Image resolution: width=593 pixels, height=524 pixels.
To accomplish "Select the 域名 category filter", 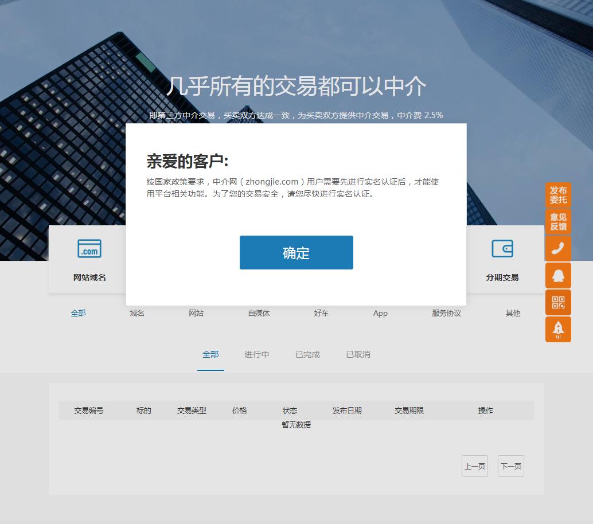I will [137, 313].
